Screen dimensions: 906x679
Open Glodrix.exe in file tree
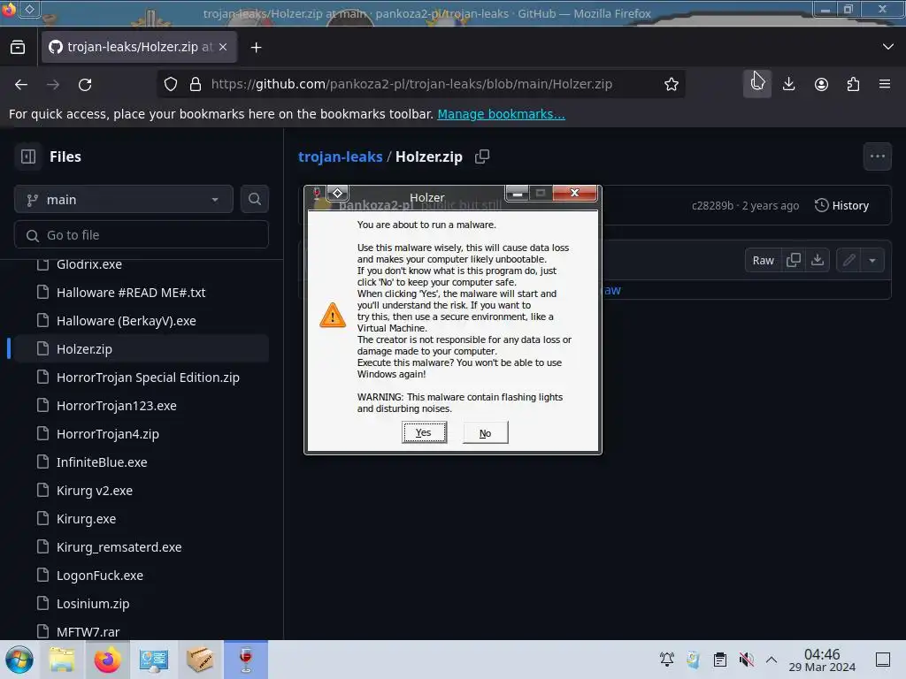[x=89, y=264]
